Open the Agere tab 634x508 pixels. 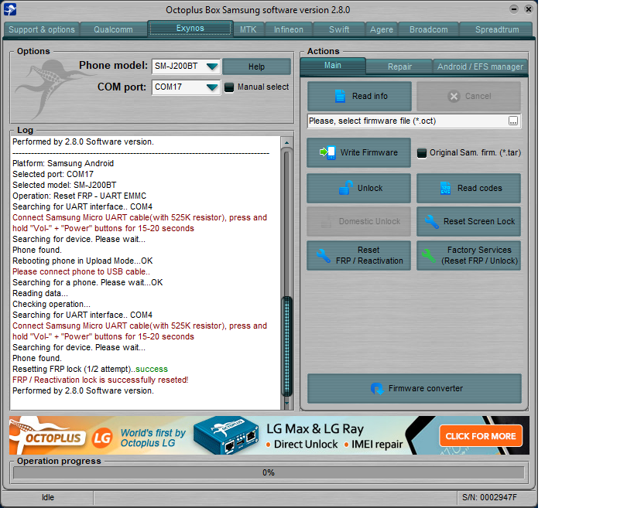coord(382,29)
